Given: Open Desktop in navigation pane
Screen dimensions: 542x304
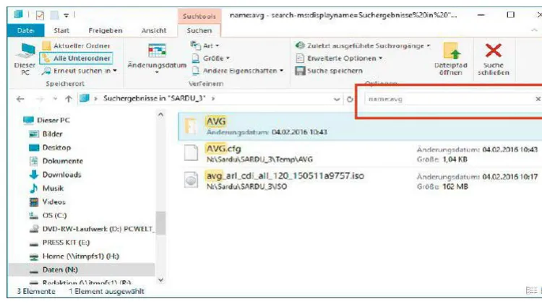Looking at the screenshot, I should point(50,147).
